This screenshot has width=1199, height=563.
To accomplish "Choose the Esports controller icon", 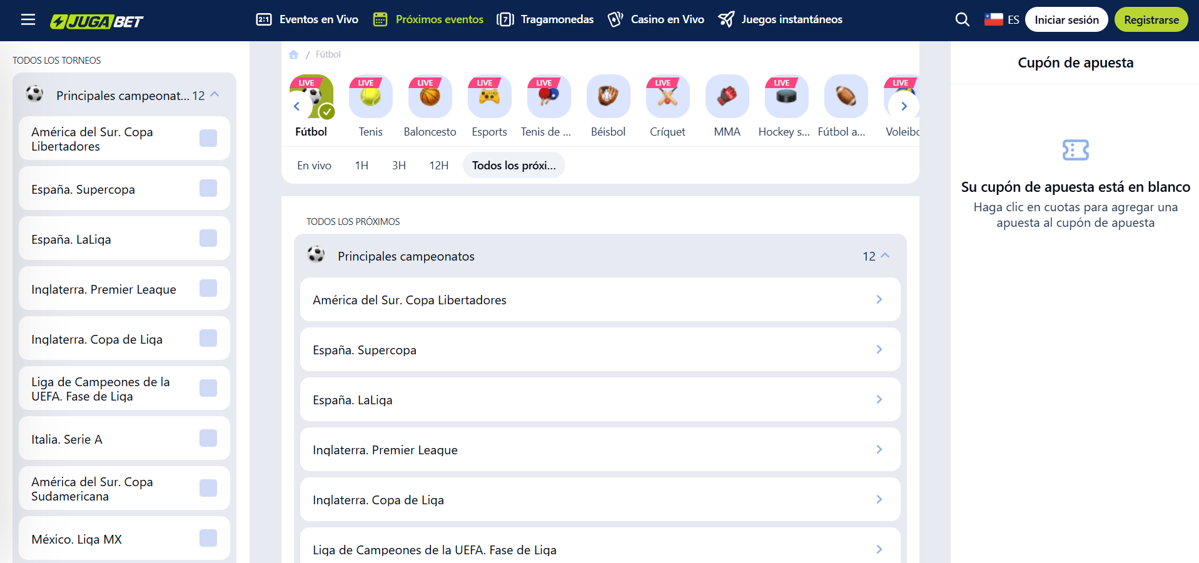I will [489, 97].
